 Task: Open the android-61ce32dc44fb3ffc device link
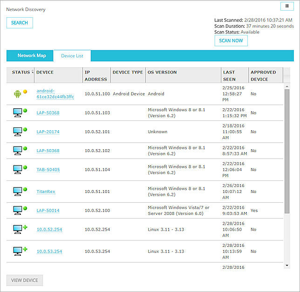[x=55, y=93]
